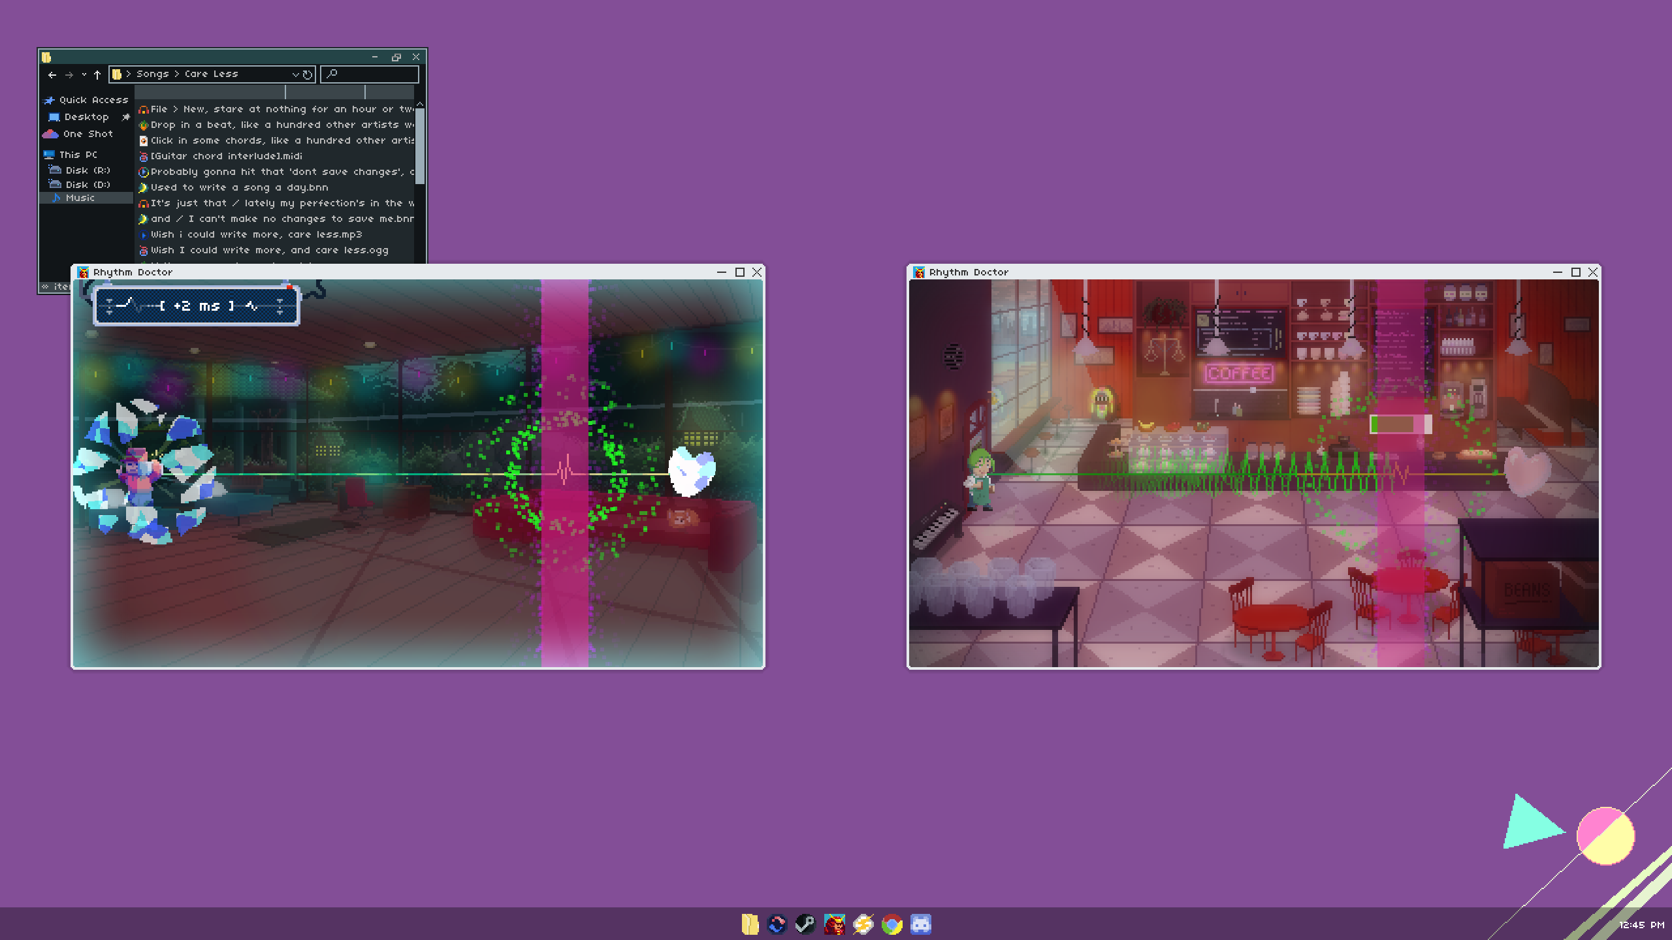Click the icon of '[Guitar chord interlude].midi'
Screen dimensions: 1672x940
click(x=144, y=157)
